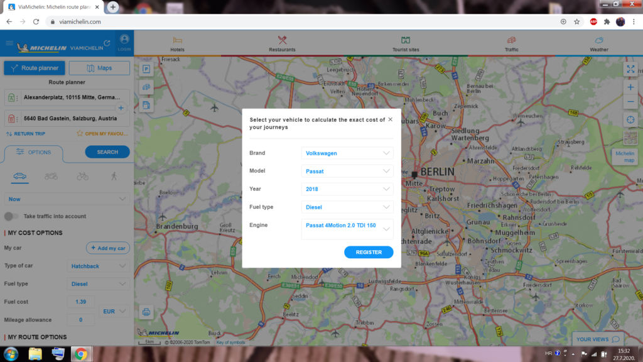Open Chrome from the Windows taskbar
Viewport: 643px width, 362px height.
tap(80, 354)
